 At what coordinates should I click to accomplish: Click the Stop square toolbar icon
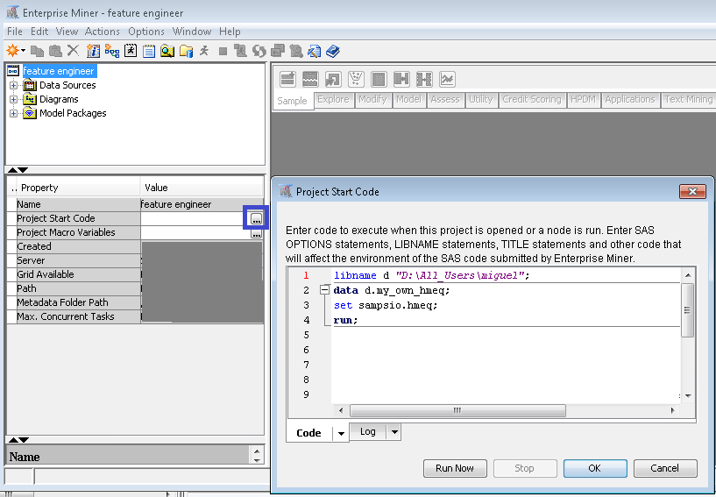pos(223,51)
